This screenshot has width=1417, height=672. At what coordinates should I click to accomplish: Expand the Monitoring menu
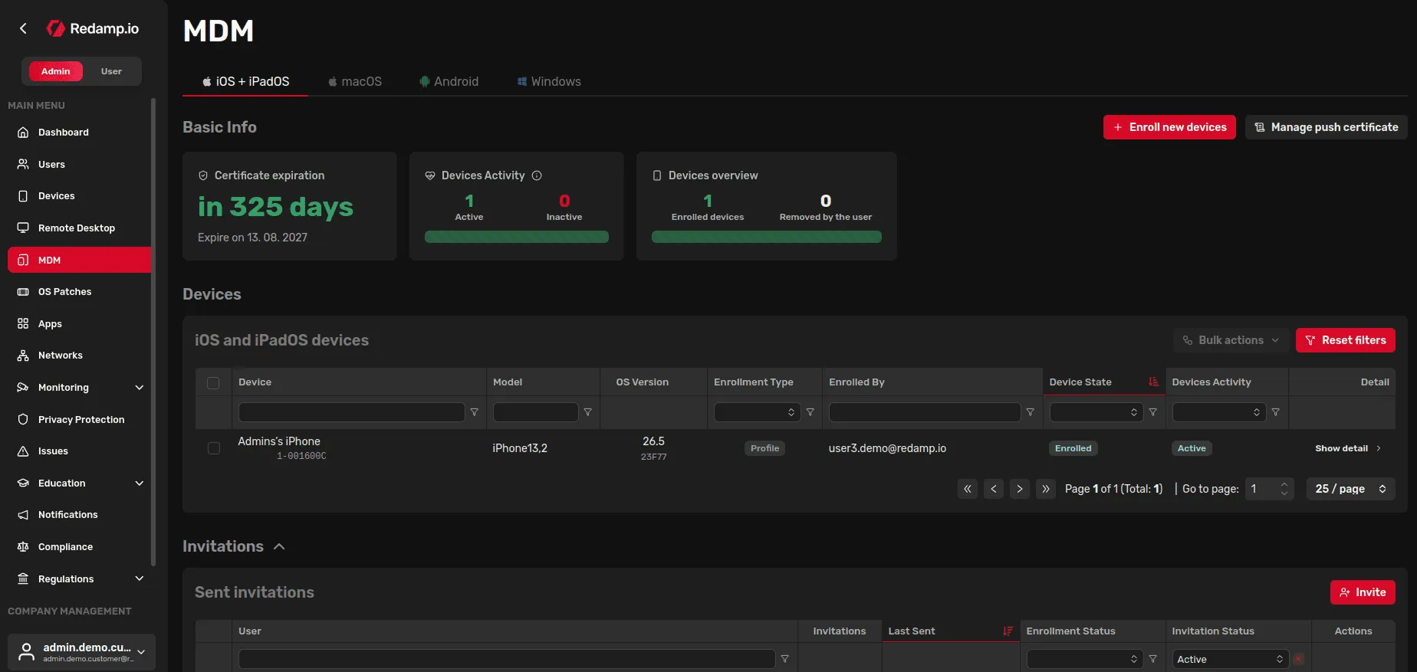point(80,388)
